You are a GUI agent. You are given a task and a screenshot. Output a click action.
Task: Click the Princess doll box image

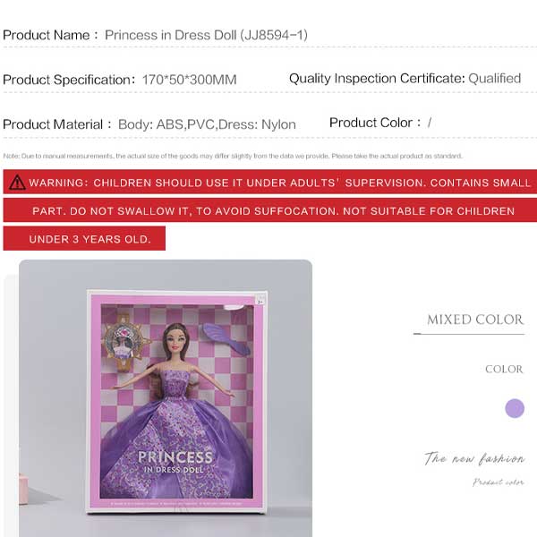[176, 402]
